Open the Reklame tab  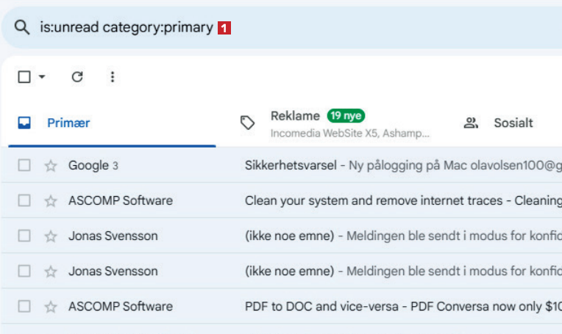295,116
